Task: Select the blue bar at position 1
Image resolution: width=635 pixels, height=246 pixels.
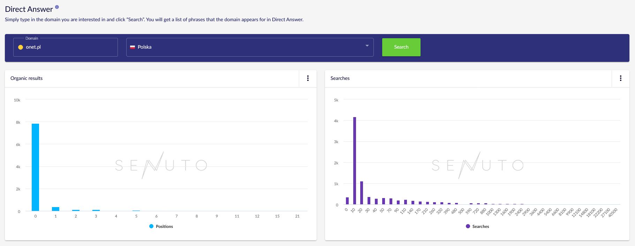Action: [x=55, y=209]
